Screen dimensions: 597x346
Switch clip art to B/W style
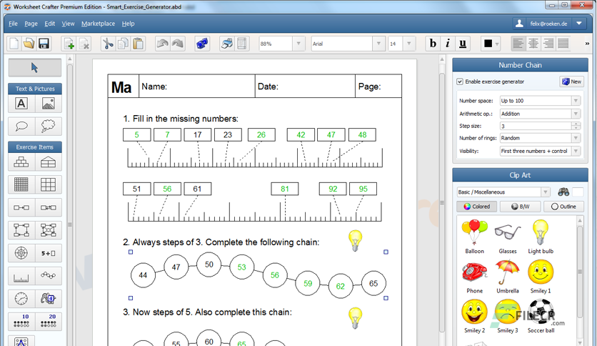coord(520,207)
